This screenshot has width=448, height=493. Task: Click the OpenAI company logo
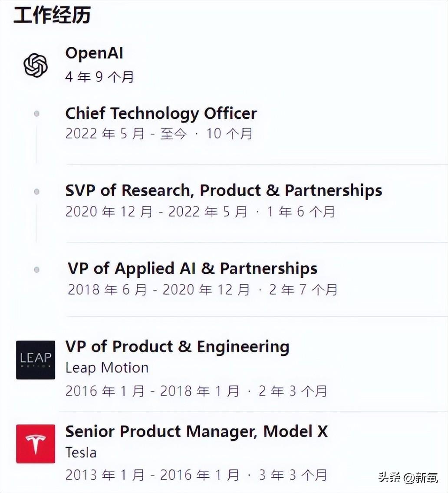[36, 65]
